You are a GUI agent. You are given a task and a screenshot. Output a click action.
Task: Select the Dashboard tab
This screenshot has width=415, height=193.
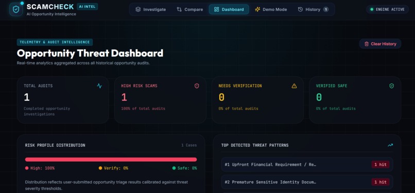coord(229,10)
